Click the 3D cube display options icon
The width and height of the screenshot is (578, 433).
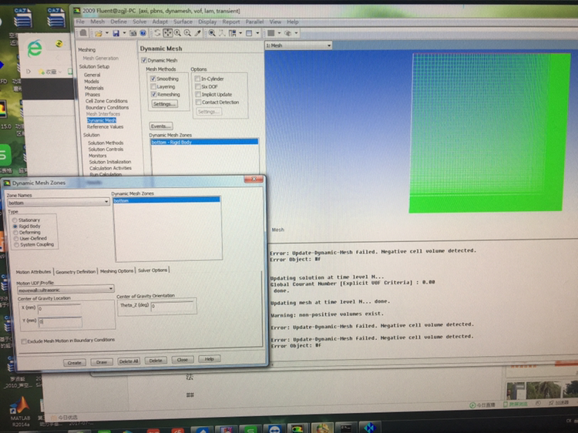(x=288, y=33)
